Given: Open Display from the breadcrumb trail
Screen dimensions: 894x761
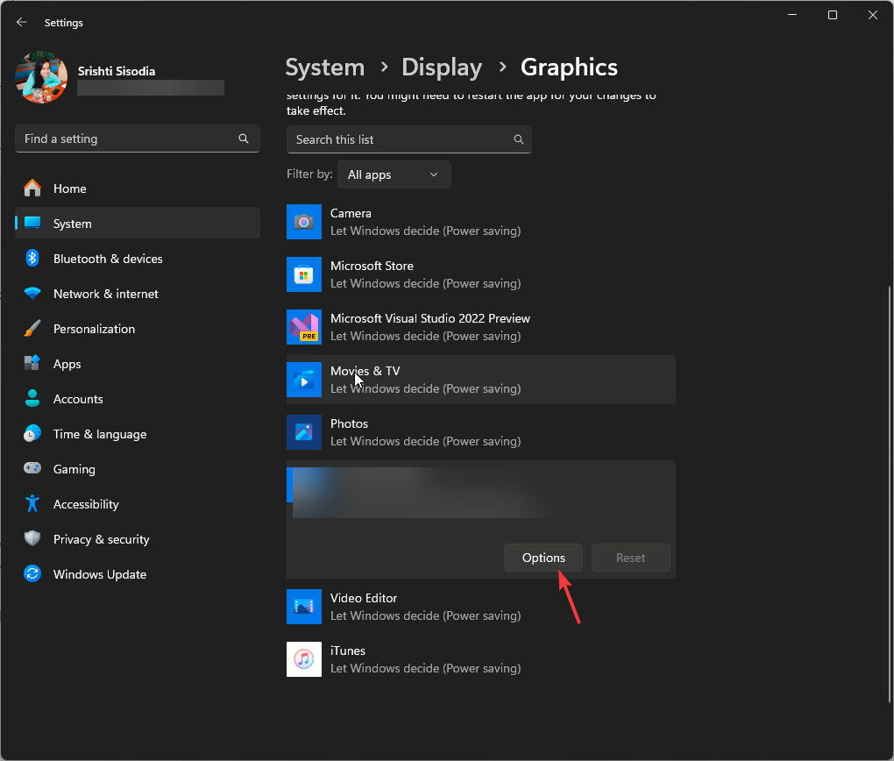Looking at the screenshot, I should (442, 67).
